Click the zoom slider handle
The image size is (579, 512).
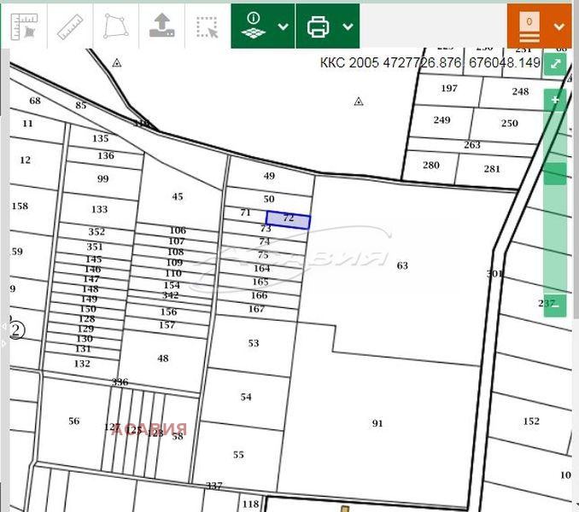(x=555, y=173)
